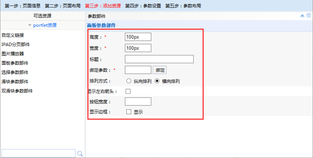Delete the 参数部件 panel with the trash icon
313x158 pixels.
(x=309, y=15)
